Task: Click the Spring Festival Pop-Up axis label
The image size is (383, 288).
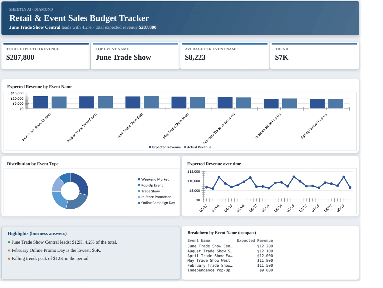Action: pyautogui.click(x=314, y=126)
